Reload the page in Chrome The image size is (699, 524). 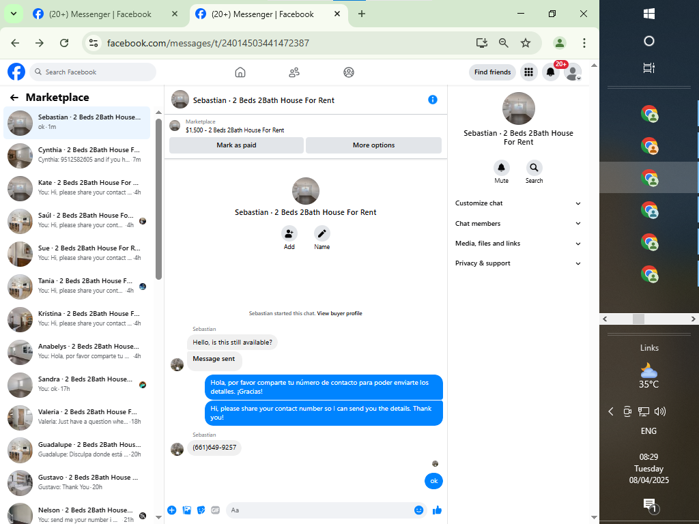[64, 43]
